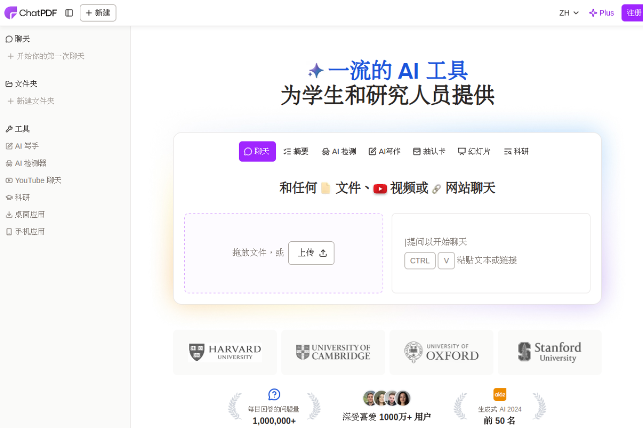
Task: Open the 文件夹 sidebar section
Action: (22, 84)
